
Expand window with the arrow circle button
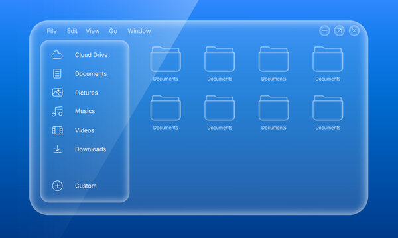(340, 31)
